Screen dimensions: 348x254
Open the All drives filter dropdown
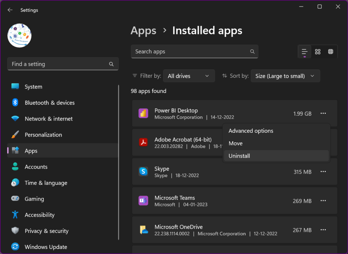189,76
